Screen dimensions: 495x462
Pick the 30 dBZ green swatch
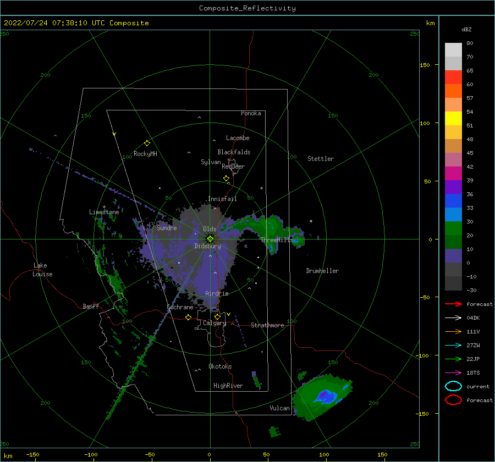(453, 229)
